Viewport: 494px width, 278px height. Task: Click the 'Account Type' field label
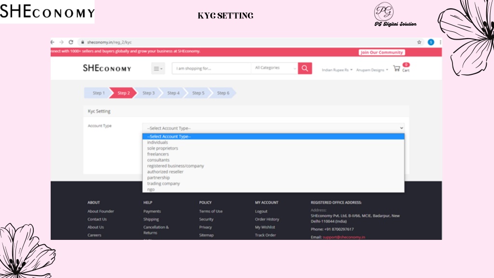(99, 126)
